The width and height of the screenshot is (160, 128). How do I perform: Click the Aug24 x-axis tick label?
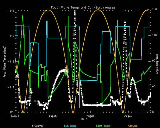15,116
